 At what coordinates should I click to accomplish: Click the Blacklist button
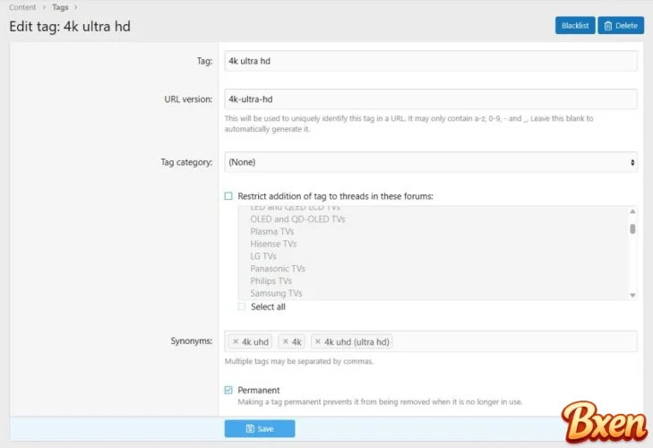(x=575, y=25)
